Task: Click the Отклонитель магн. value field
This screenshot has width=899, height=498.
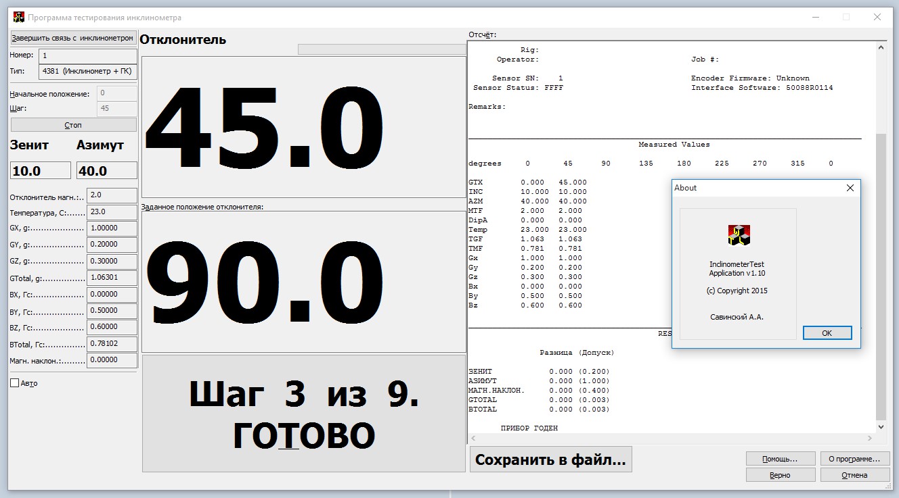Action: pyautogui.click(x=112, y=195)
